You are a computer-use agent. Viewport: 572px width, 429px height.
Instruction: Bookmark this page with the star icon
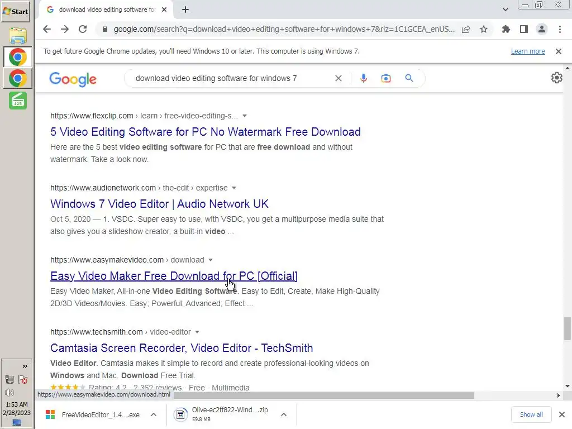point(484,29)
